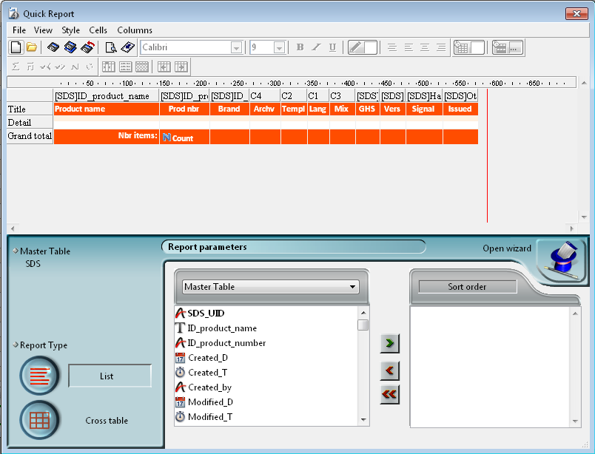Click the Sort order button

467,287
